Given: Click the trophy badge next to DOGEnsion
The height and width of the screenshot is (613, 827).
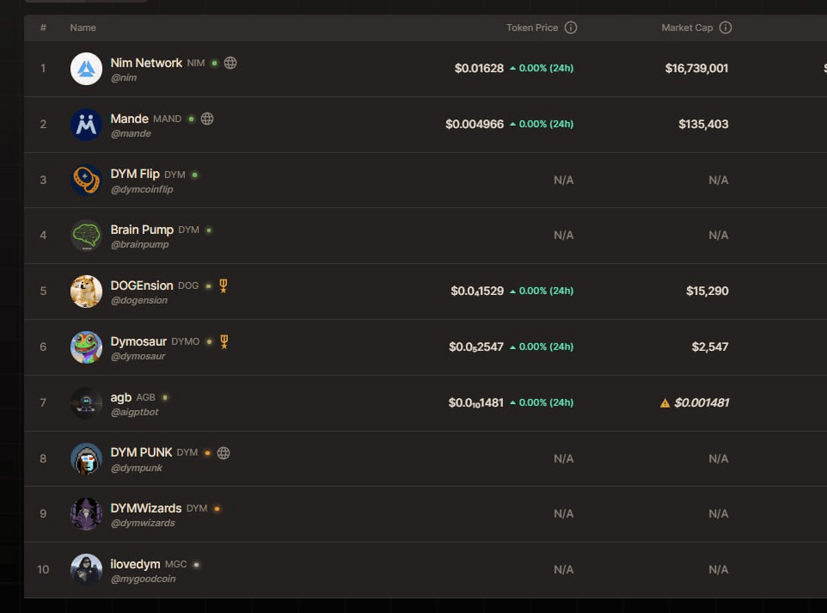Looking at the screenshot, I should point(224,285).
